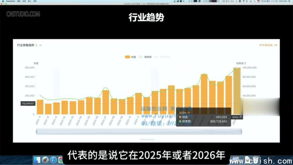Toggle the 销量 legend series
Screen dimensions: 293x165
(x=130, y=57)
